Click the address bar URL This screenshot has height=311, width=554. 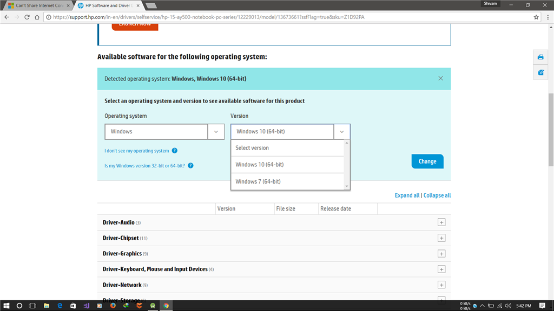point(208,17)
